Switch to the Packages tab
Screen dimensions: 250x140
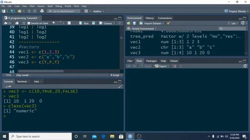point(151,61)
